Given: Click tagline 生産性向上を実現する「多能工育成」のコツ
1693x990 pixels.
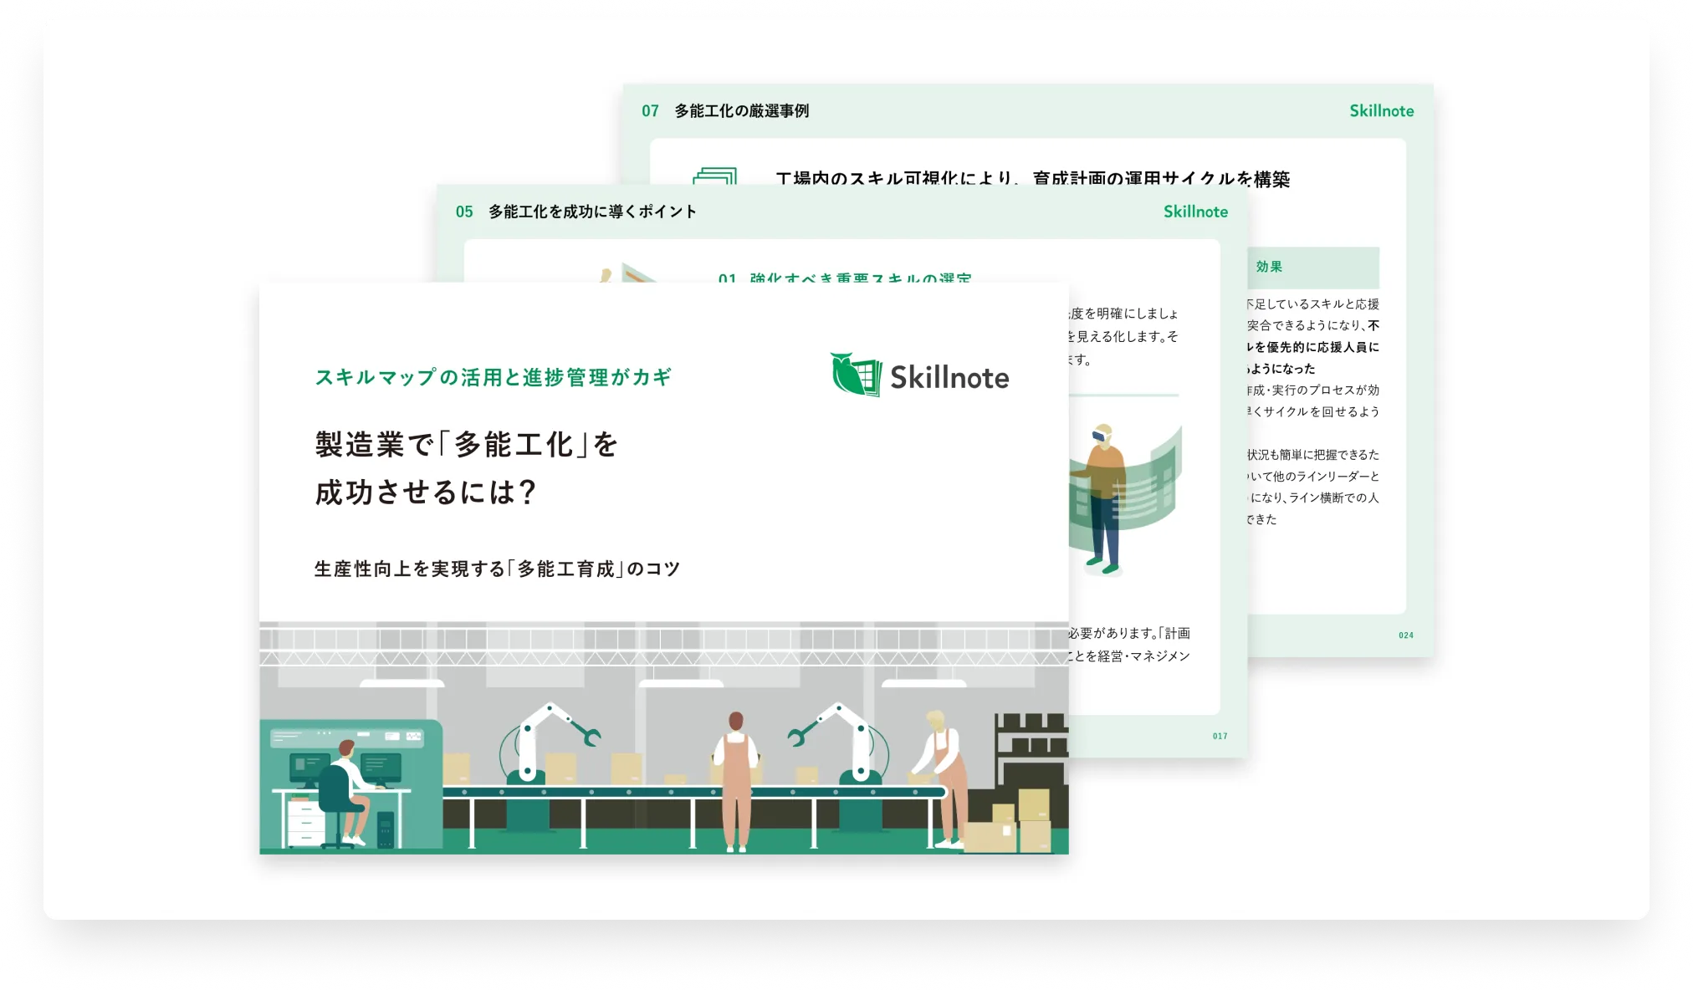Looking at the screenshot, I should [497, 569].
